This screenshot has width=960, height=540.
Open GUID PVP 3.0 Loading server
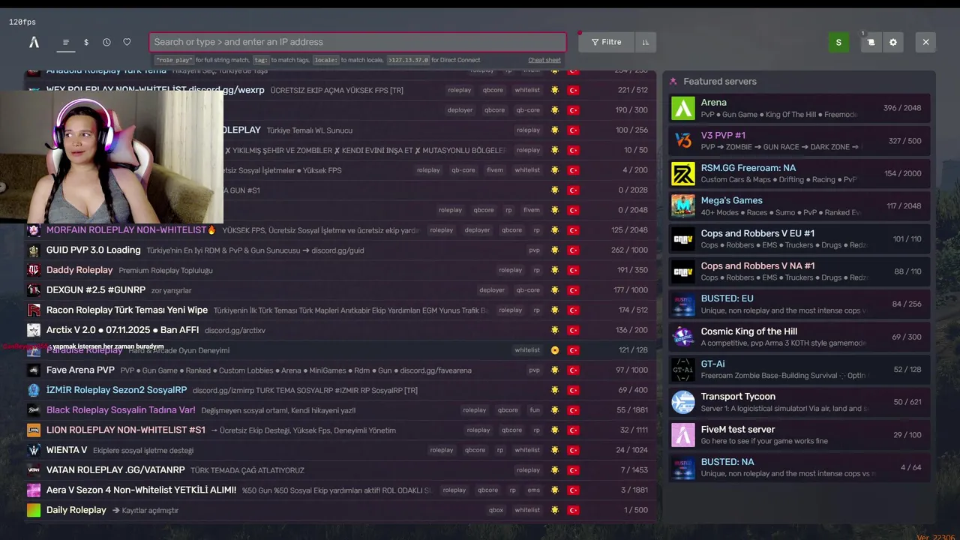click(340, 250)
